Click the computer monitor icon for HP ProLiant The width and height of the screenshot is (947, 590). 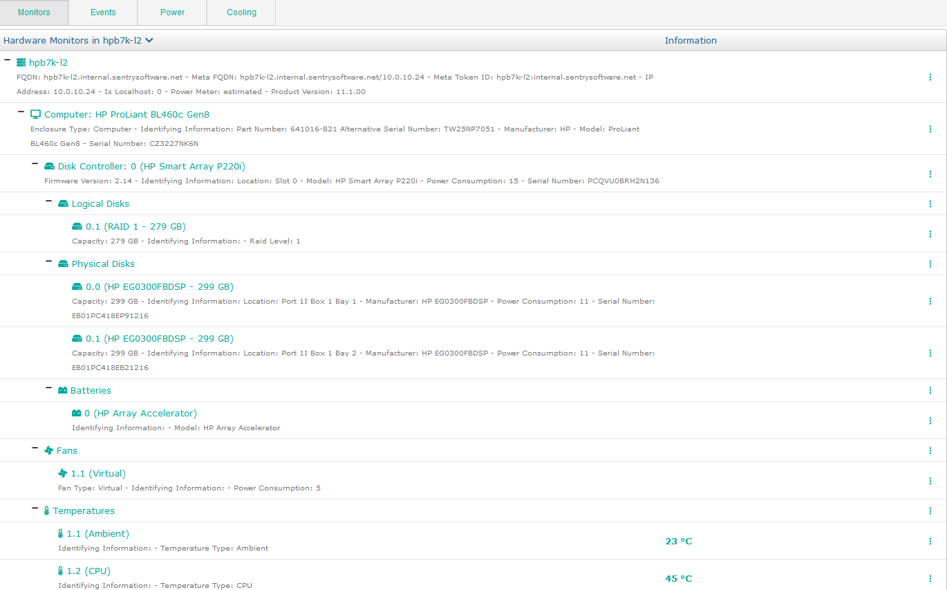click(x=35, y=114)
